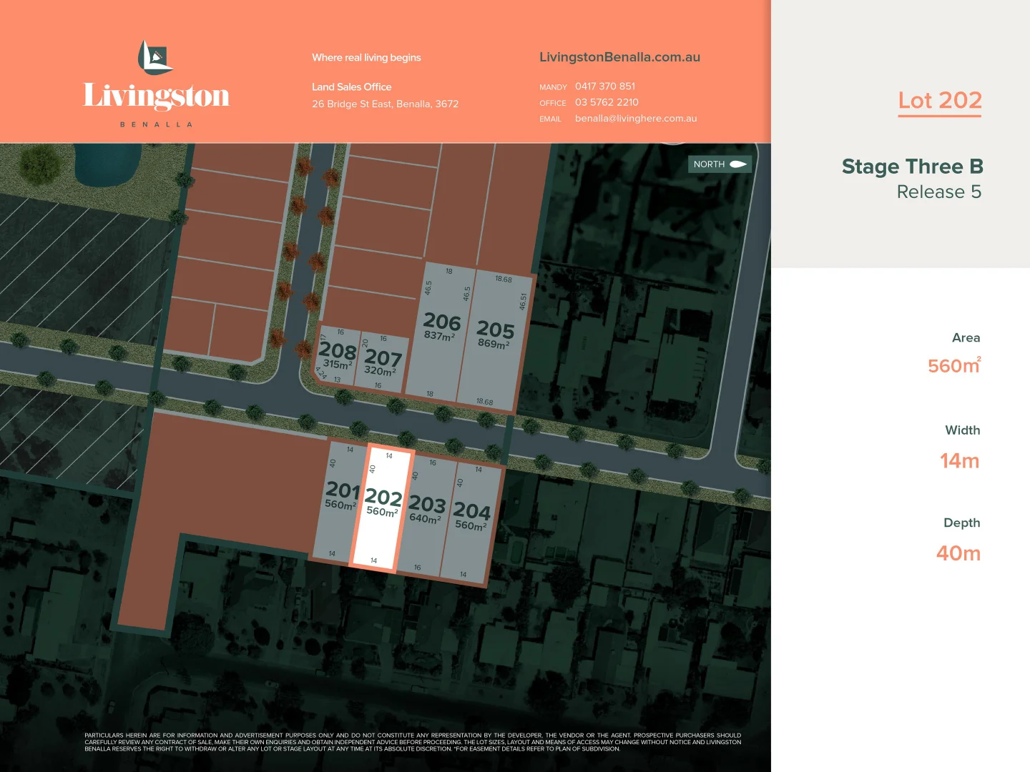This screenshot has width=1030, height=772.
Task: Select Lot 201 on the site plan
Action: coord(340,496)
